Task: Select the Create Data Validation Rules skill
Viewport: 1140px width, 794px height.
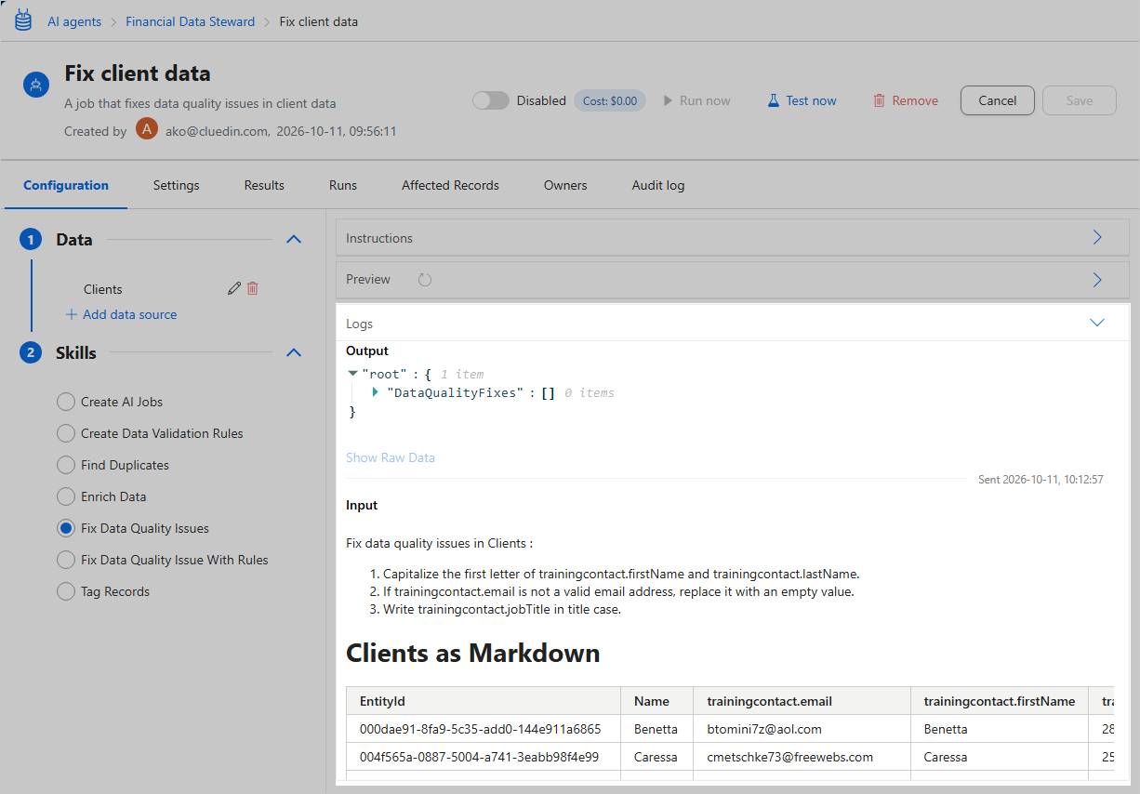Action: [66, 433]
